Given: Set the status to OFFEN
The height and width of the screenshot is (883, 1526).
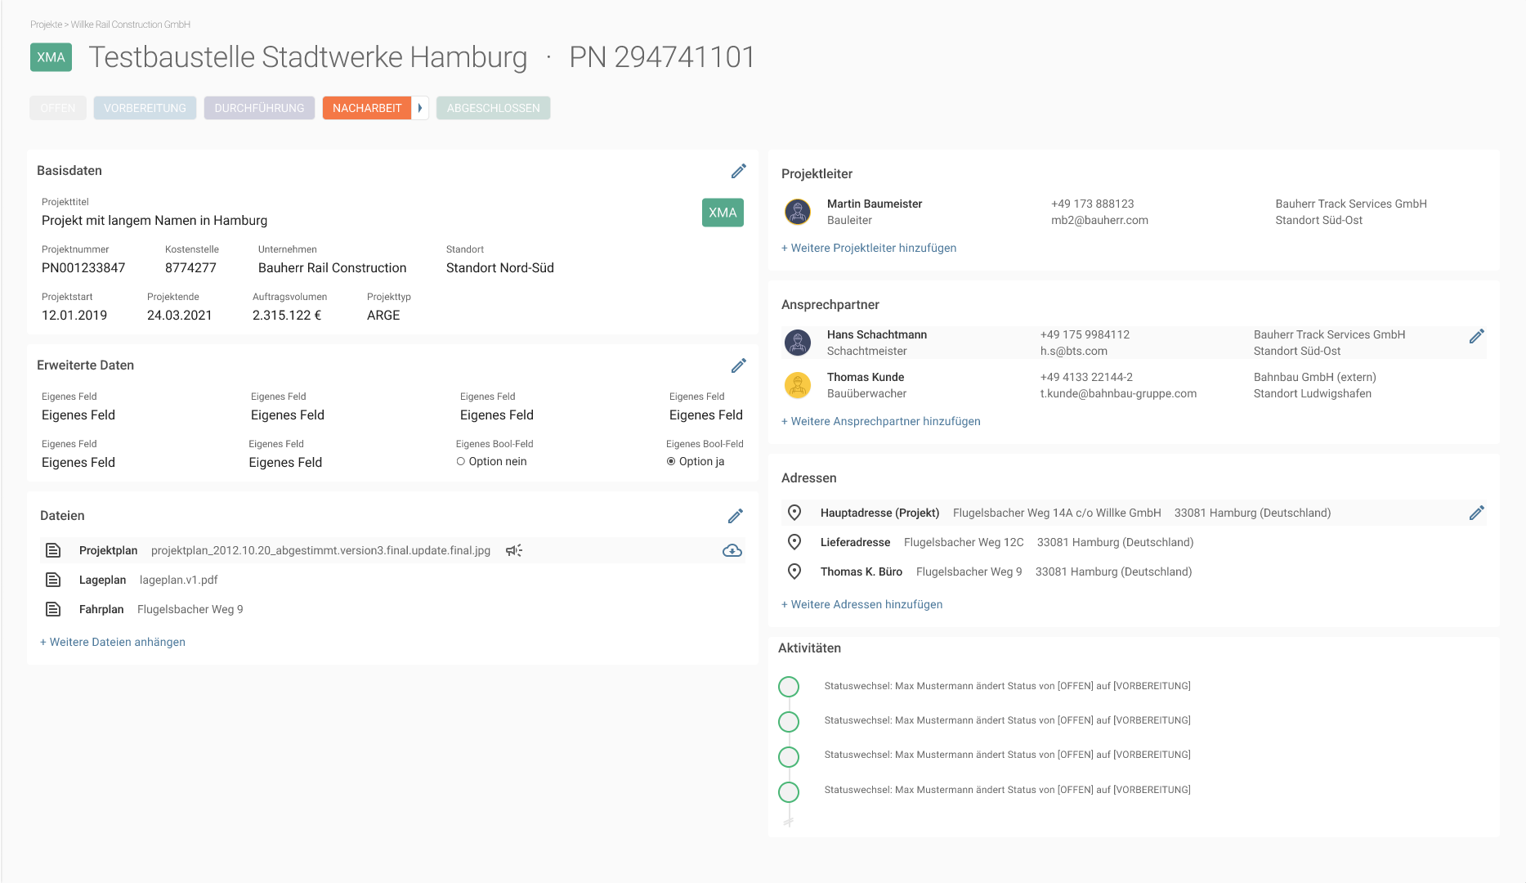Looking at the screenshot, I should [58, 108].
